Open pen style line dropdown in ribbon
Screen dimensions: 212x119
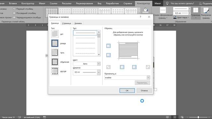tap(189, 9)
